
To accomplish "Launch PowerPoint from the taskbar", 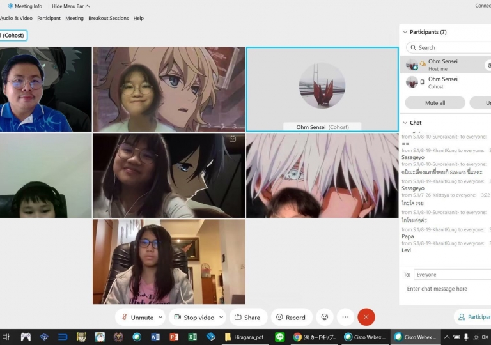I will [x=174, y=337].
